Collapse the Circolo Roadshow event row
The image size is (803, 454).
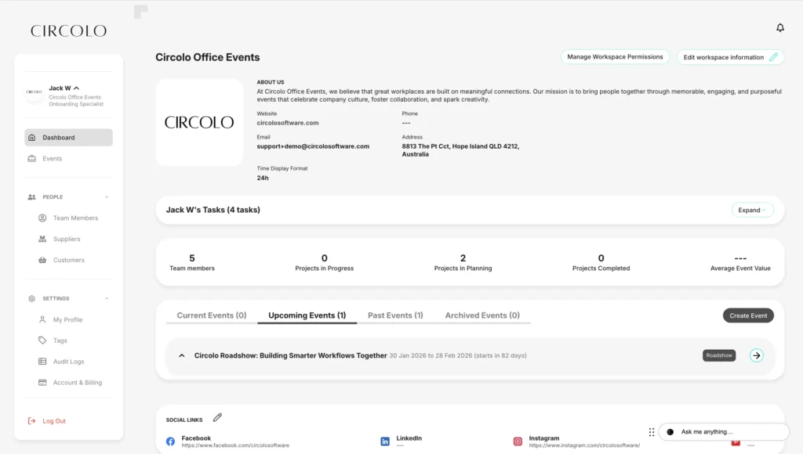tap(182, 355)
